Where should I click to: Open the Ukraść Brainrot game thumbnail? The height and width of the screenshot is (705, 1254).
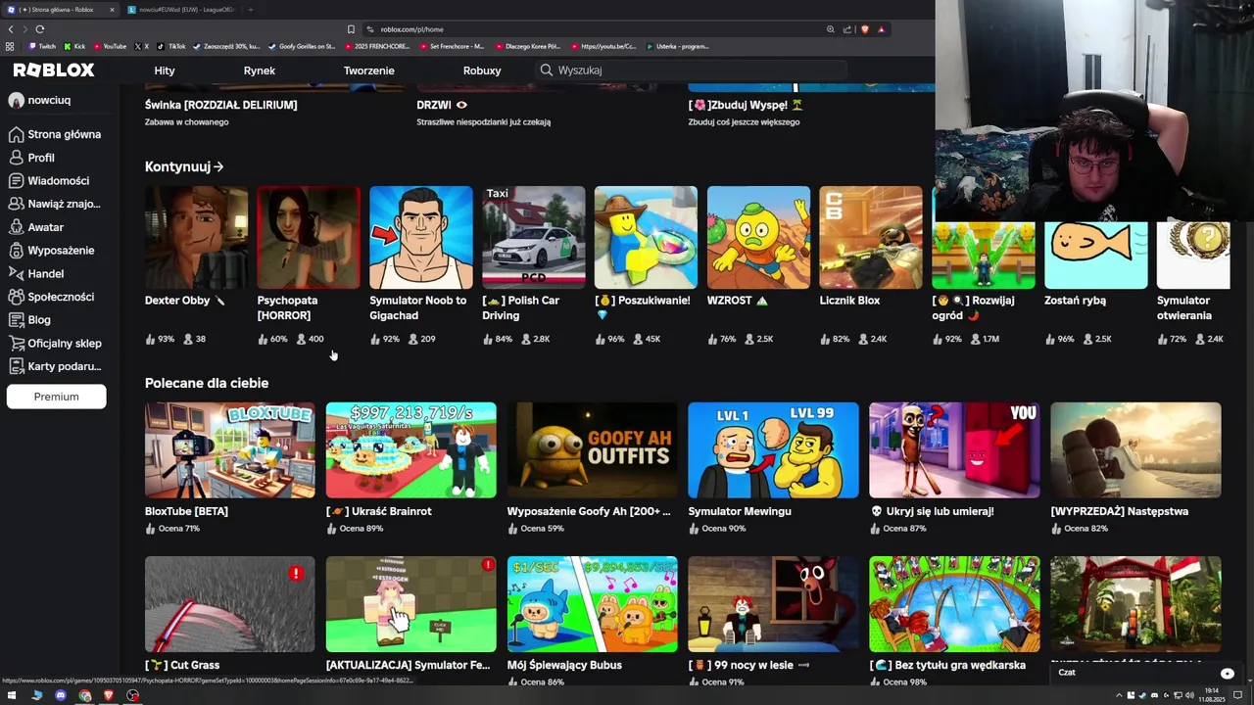coord(411,450)
